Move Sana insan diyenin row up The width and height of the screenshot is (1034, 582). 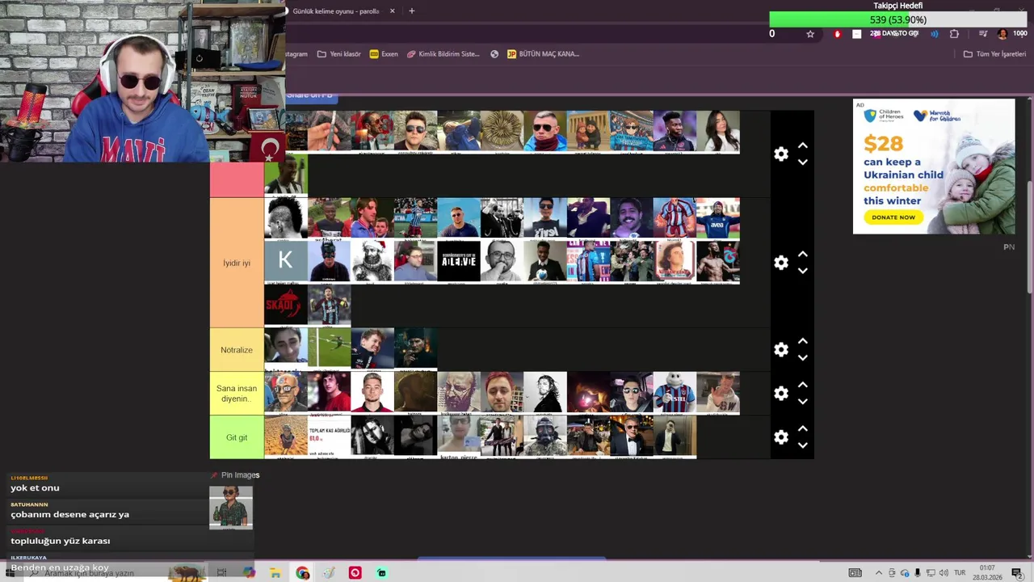pyautogui.click(x=803, y=385)
